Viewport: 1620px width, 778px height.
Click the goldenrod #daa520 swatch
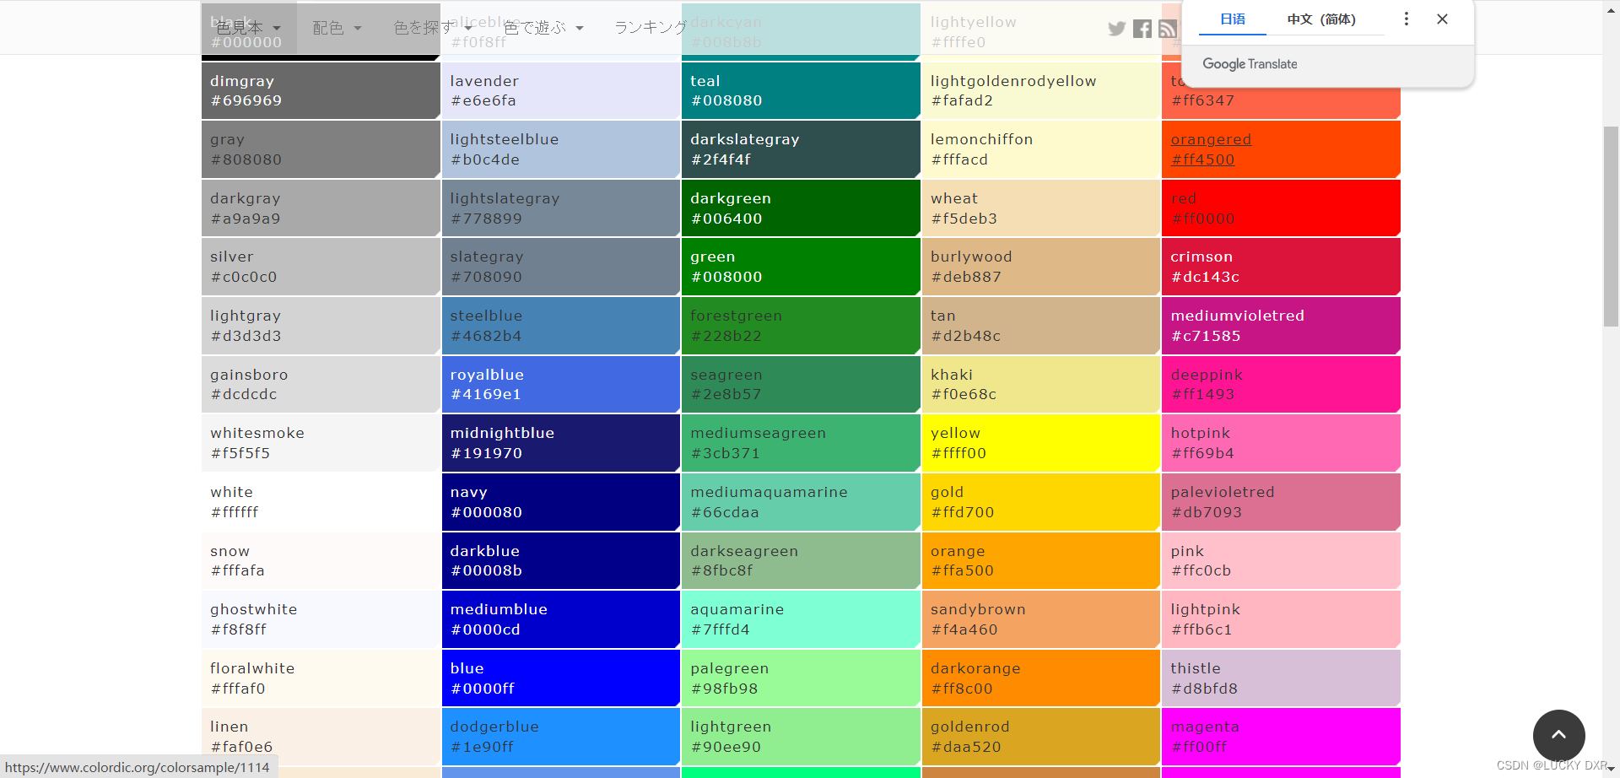click(x=1041, y=737)
